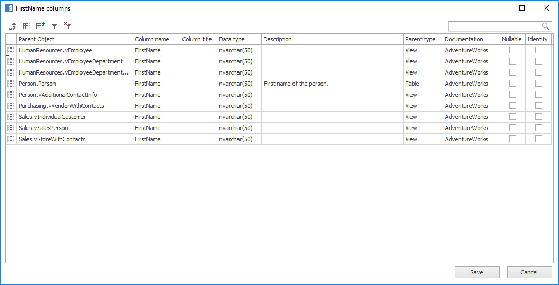559x285 pixels.
Task: Click the Documentation column header
Action: tap(471, 39)
